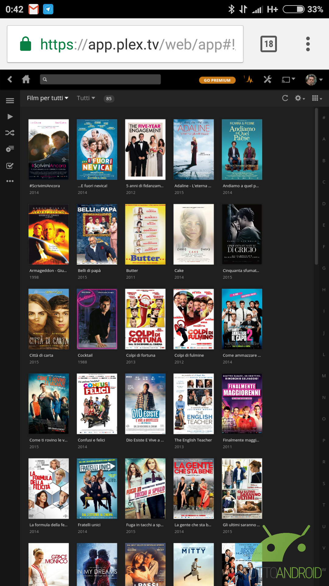The image size is (329, 586).
Task: Open the Cocktail poster
Action: (97, 319)
